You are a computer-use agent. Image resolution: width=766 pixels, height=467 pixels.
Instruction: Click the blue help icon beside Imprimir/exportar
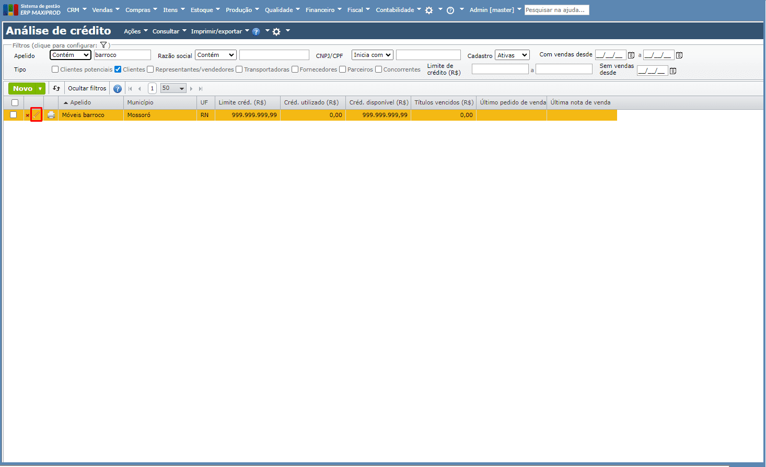coord(256,31)
